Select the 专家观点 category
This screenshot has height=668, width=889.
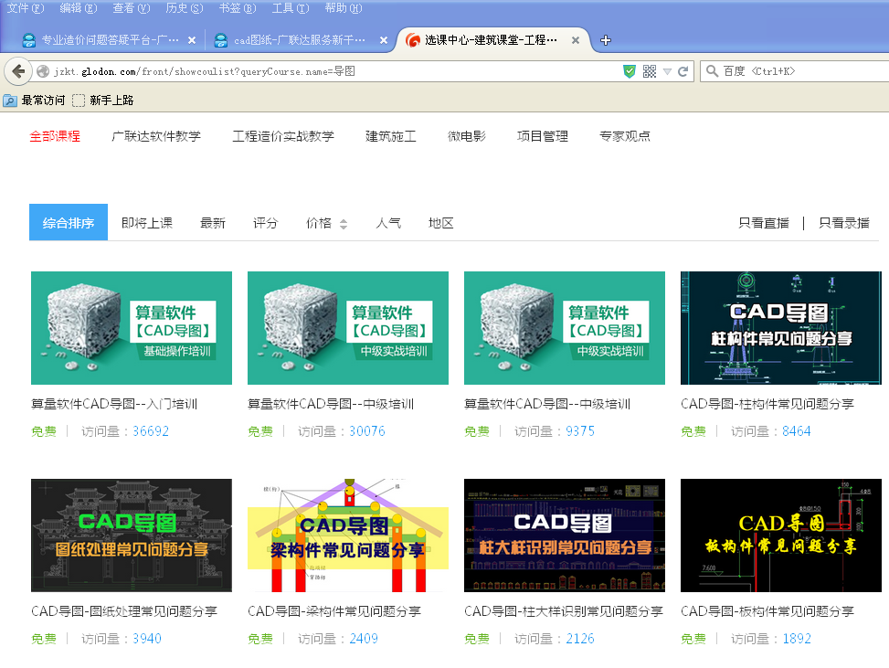tap(625, 136)
